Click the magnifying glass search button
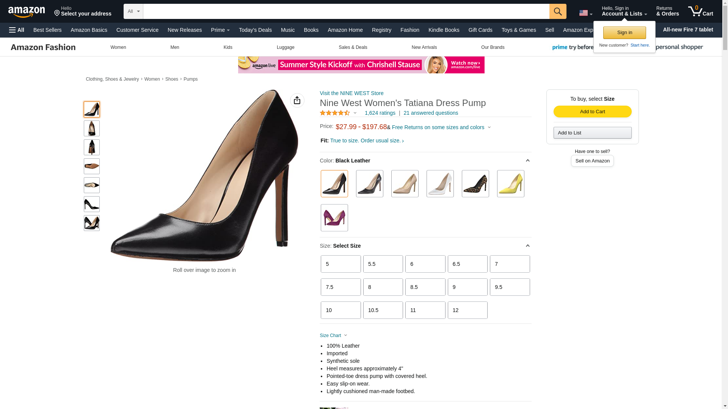 (x=557, y=11)
